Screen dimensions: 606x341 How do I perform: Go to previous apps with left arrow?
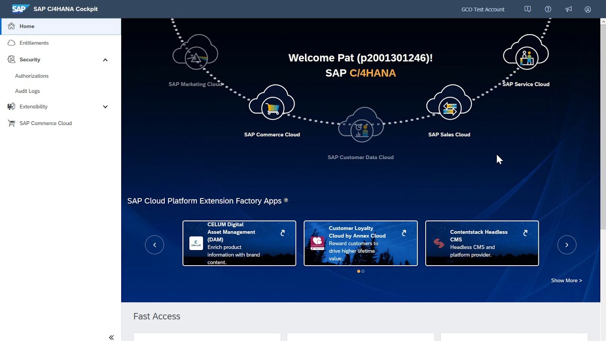pyautogui.click(x=154, y=245)
